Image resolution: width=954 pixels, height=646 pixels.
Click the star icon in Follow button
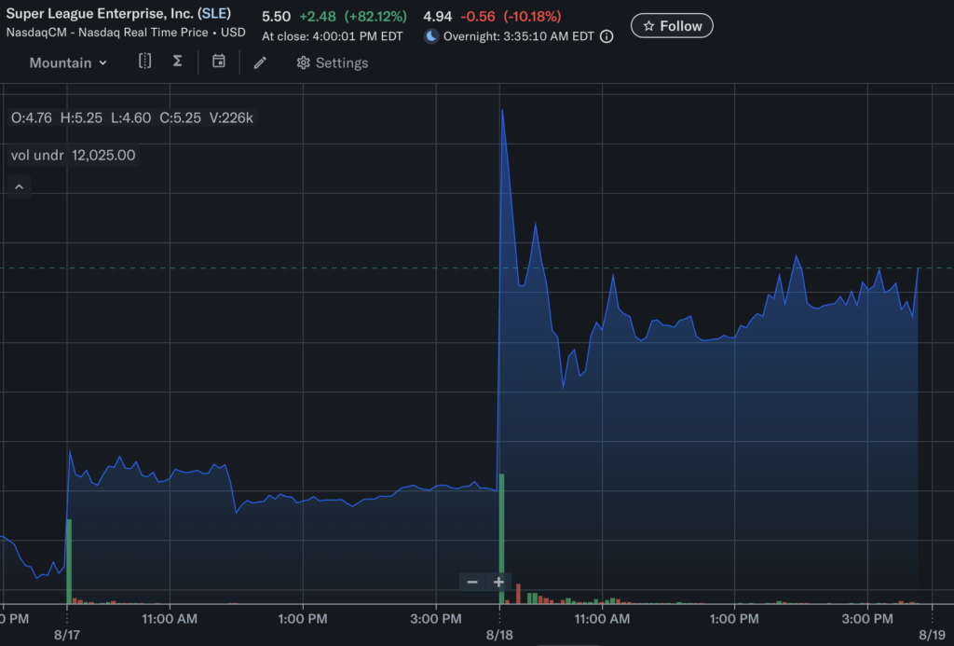pyautogui.click(x=648, y=25)
